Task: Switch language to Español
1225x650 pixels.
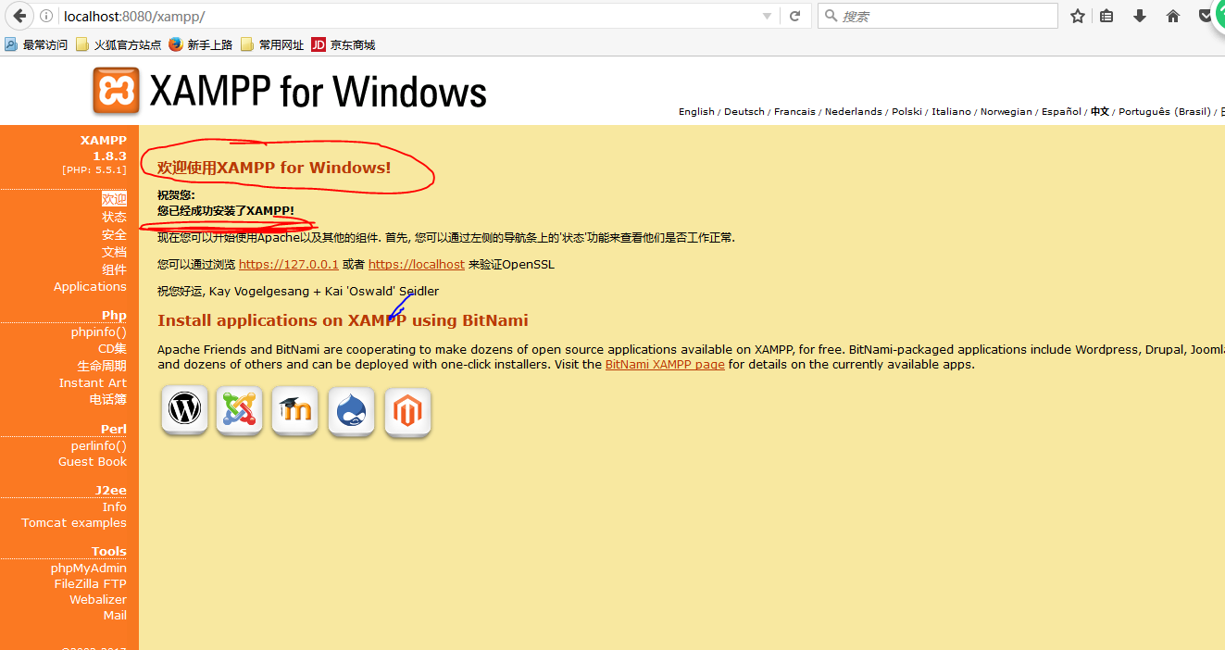Action: [x=1061, y=111]
